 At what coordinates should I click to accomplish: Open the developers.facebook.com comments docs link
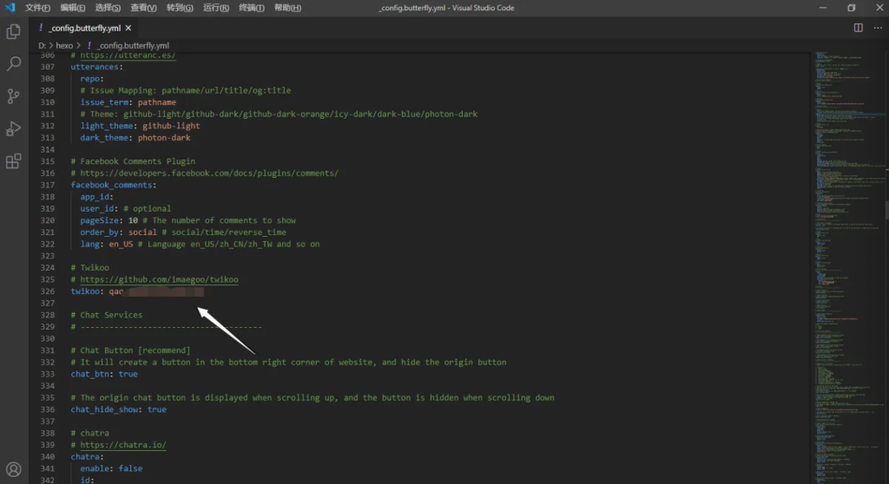point(209,173)
